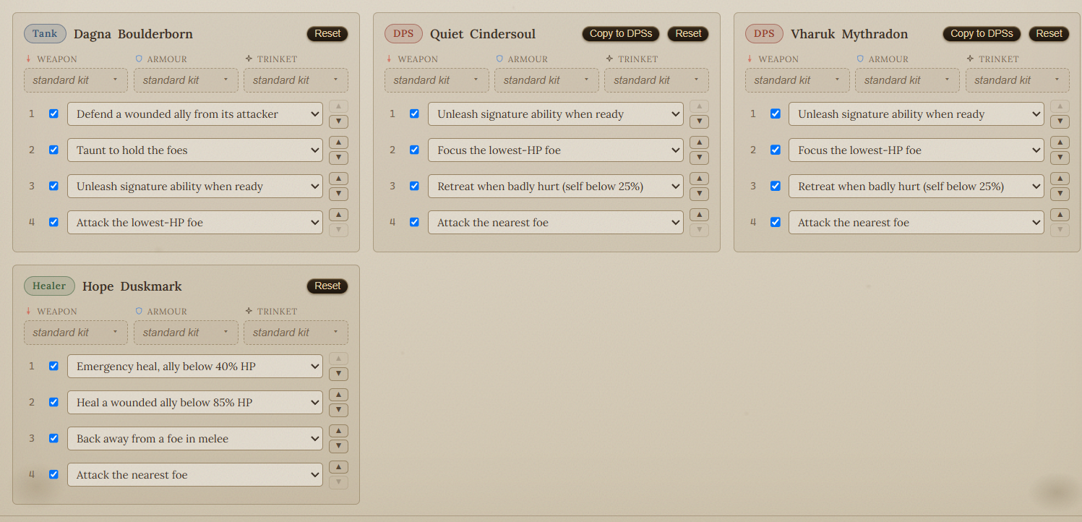Move Vharuk's Focus lowest-HP rule down
This screenshot has height=522, width=1082.
click(1060, 158)
